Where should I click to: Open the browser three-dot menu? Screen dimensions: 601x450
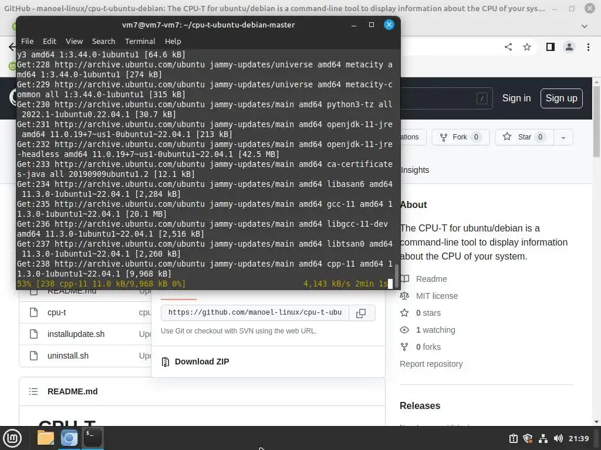(588, 47)
